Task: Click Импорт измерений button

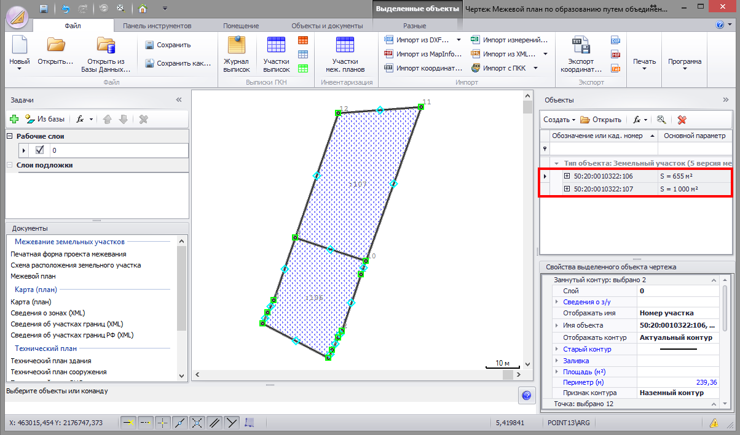Action: (509, 40)
